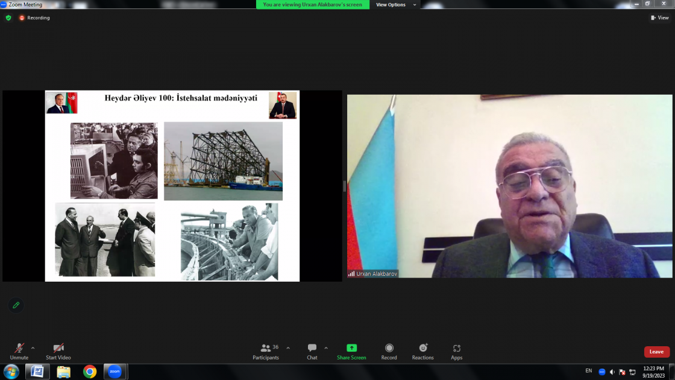Open the View Options dropdown
The height and width of the screenshot is (380, 675).
click(395, 5)
